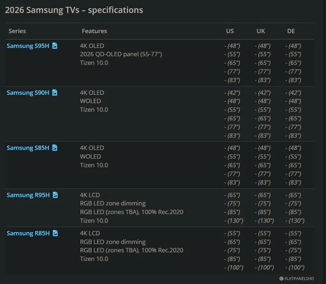Image resolution: width=326 pixels, height=284 pixels.
Task: Select the DE column header
Action: (x=291, y=31)
